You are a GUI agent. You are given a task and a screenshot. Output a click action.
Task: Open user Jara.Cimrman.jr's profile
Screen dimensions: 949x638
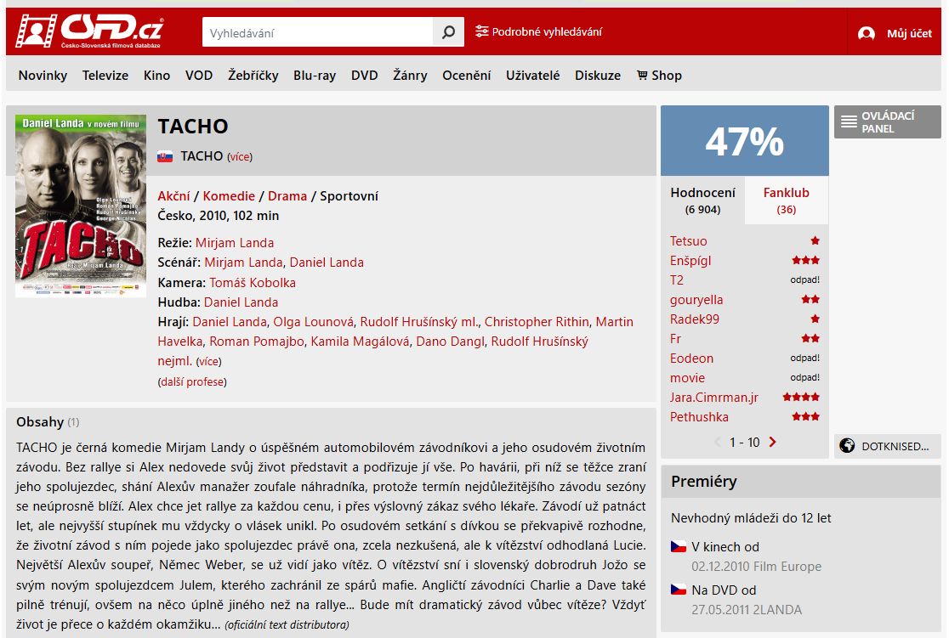(714, 398)
